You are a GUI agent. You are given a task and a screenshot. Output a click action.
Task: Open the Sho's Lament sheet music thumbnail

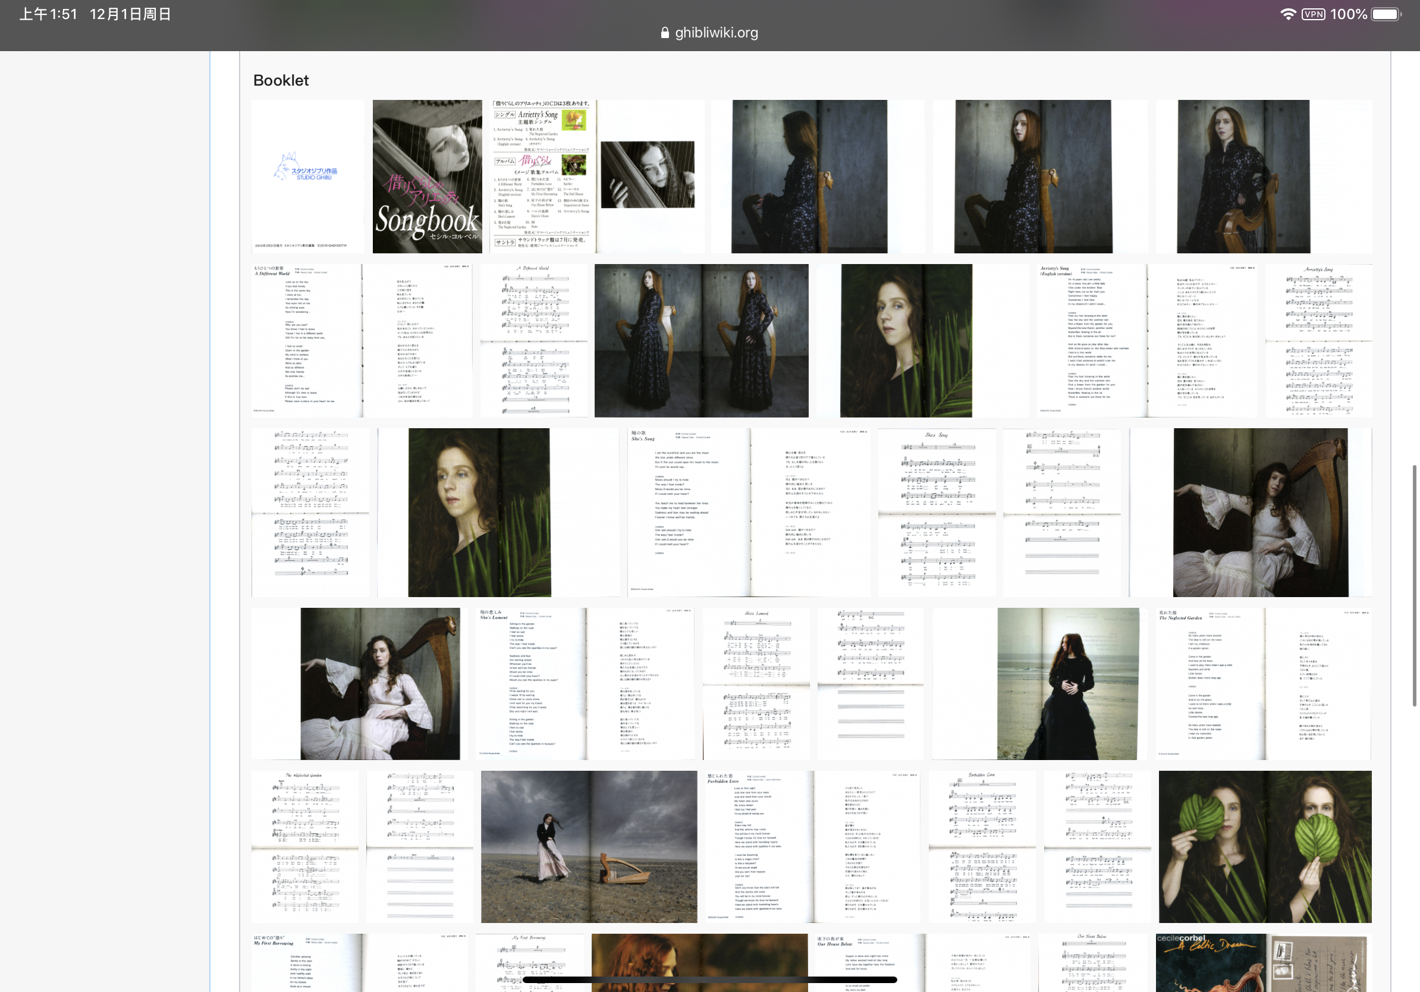point(756,683)
